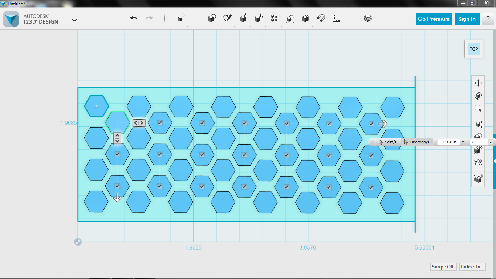Viewport: 496px width, 279px height.
Task: Select the magnet Snap tool
Action: click(321, 19)
